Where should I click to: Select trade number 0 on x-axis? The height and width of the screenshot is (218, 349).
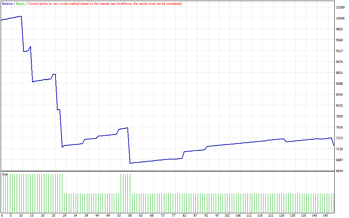2,215
